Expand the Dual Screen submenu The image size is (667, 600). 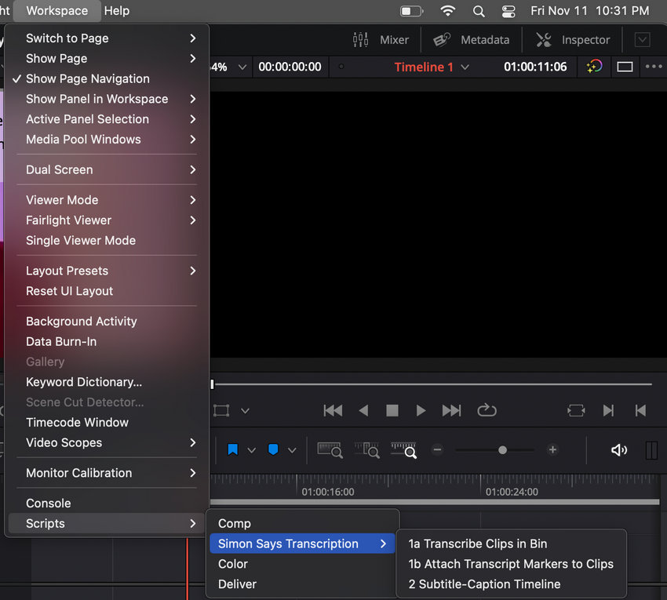pos(107,169)
